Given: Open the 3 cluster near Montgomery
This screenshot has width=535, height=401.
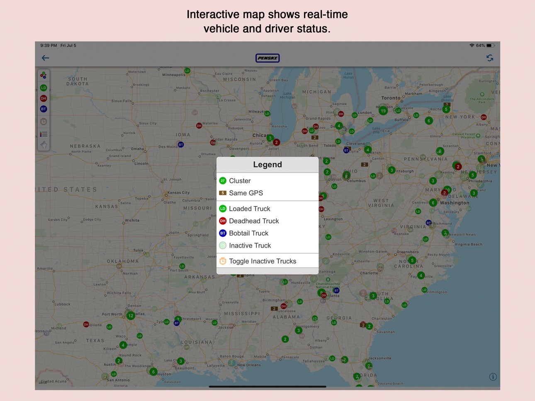Looking at the screenshot, I should pyautogui.click(x=298, y=331).
